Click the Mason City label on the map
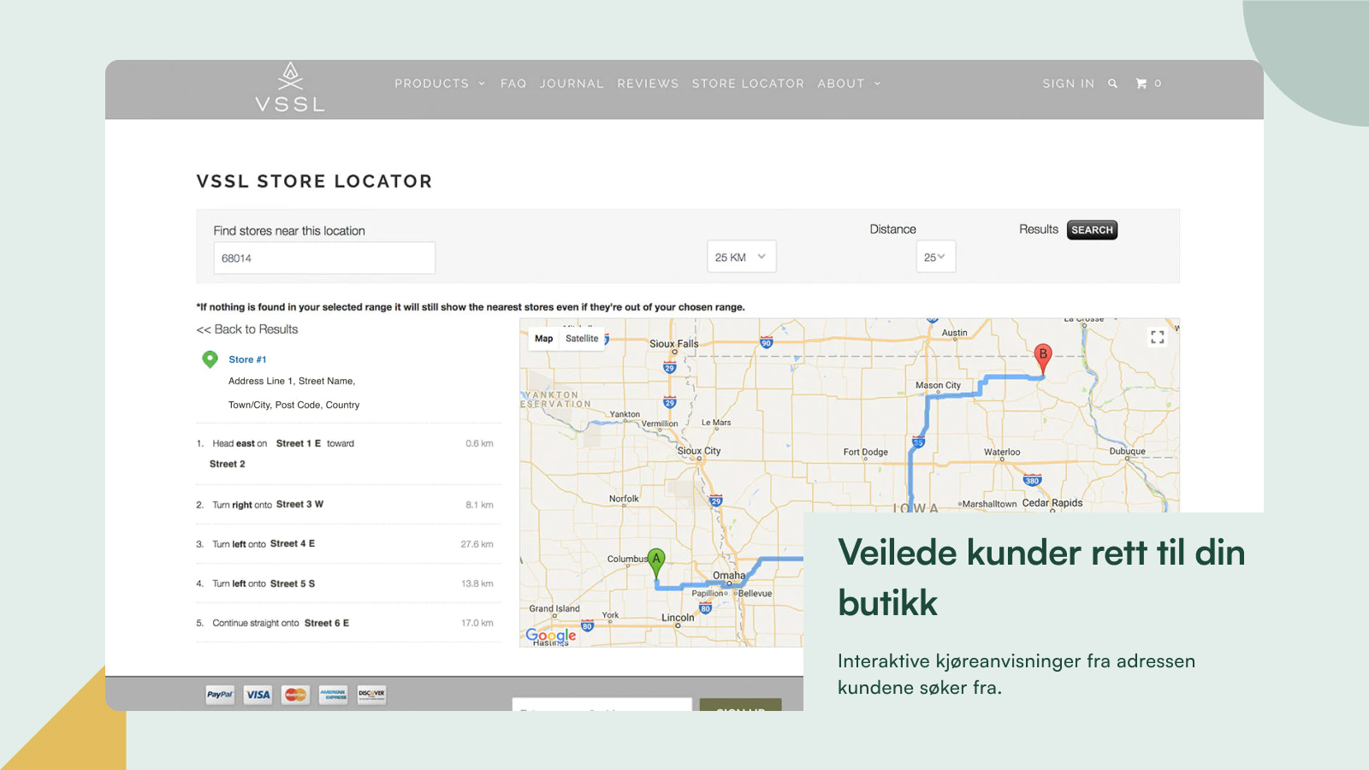1369x770 pixels. tap(938, 385)
